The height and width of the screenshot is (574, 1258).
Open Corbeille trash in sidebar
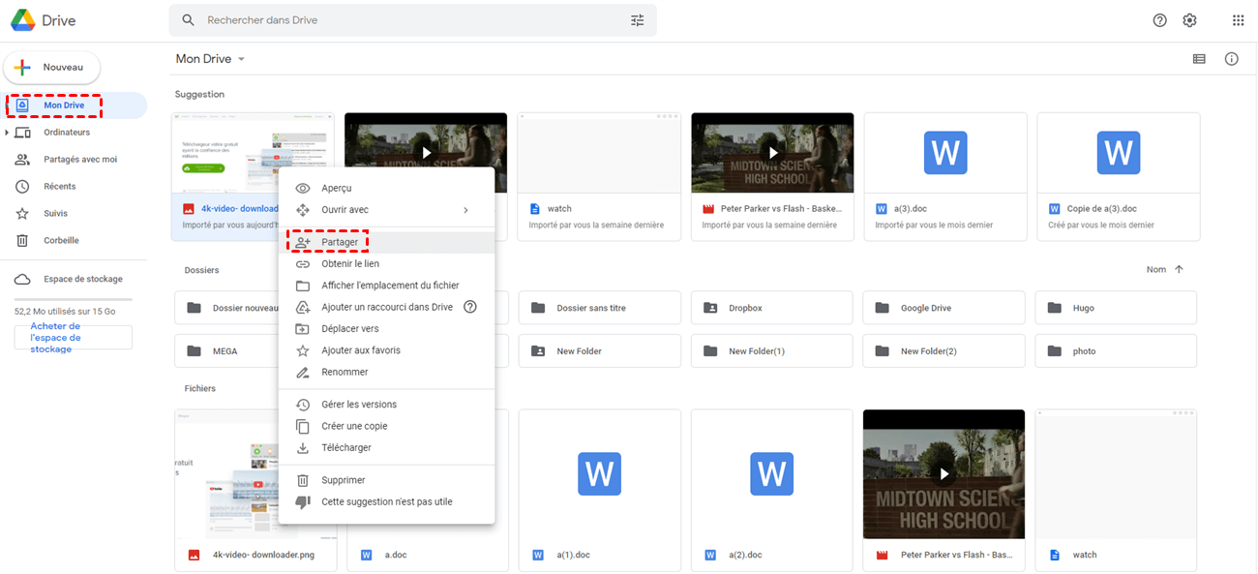(x=60, y=240)
